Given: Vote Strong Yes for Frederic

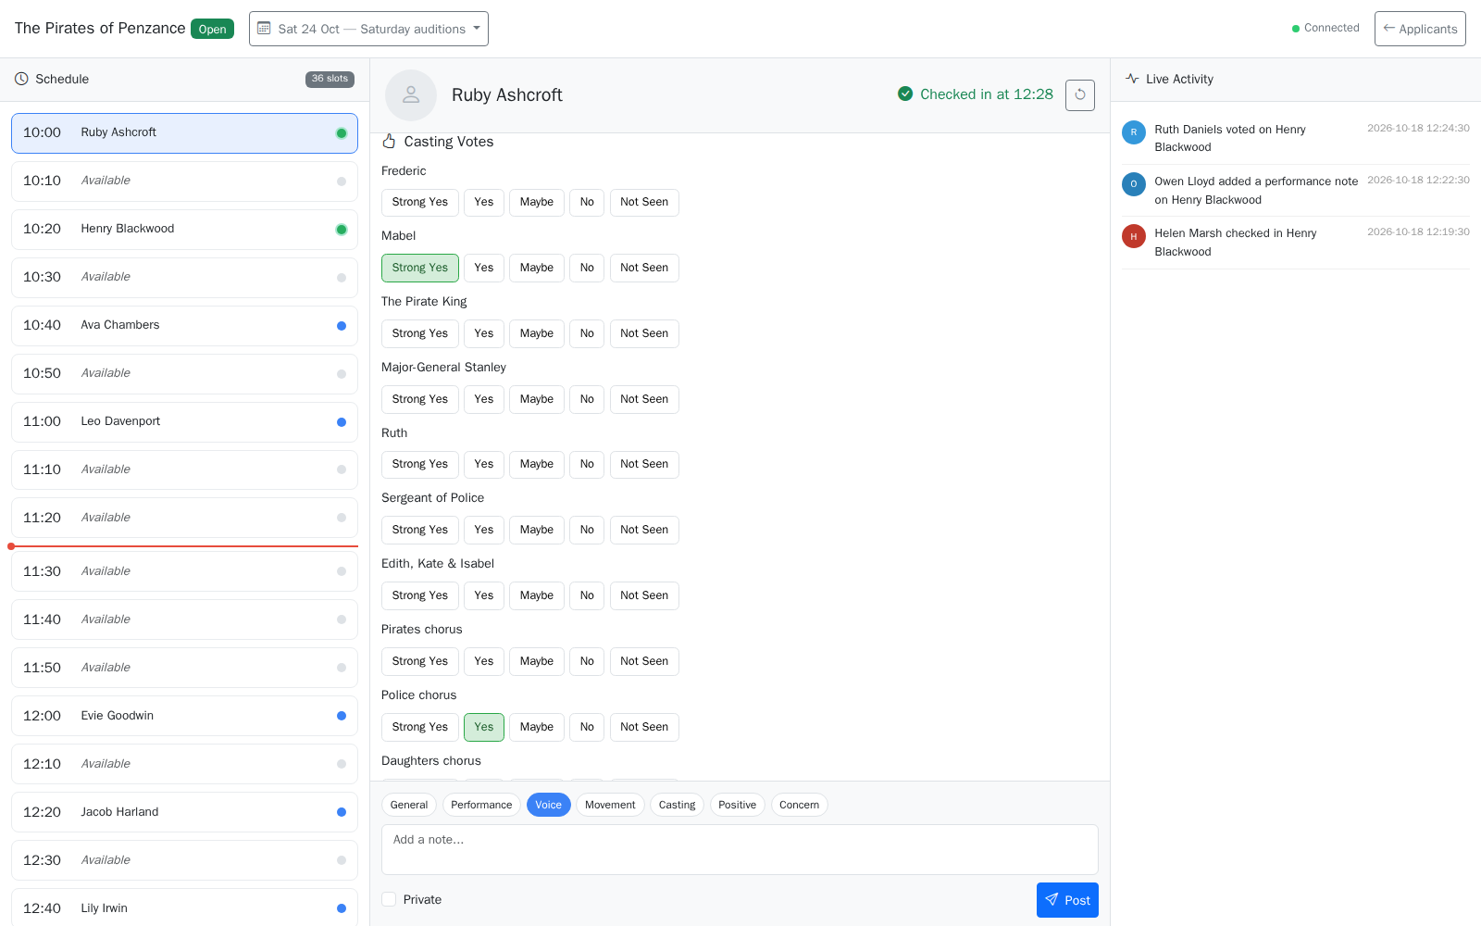Looking at the screenshot, I should coord(420,202).
